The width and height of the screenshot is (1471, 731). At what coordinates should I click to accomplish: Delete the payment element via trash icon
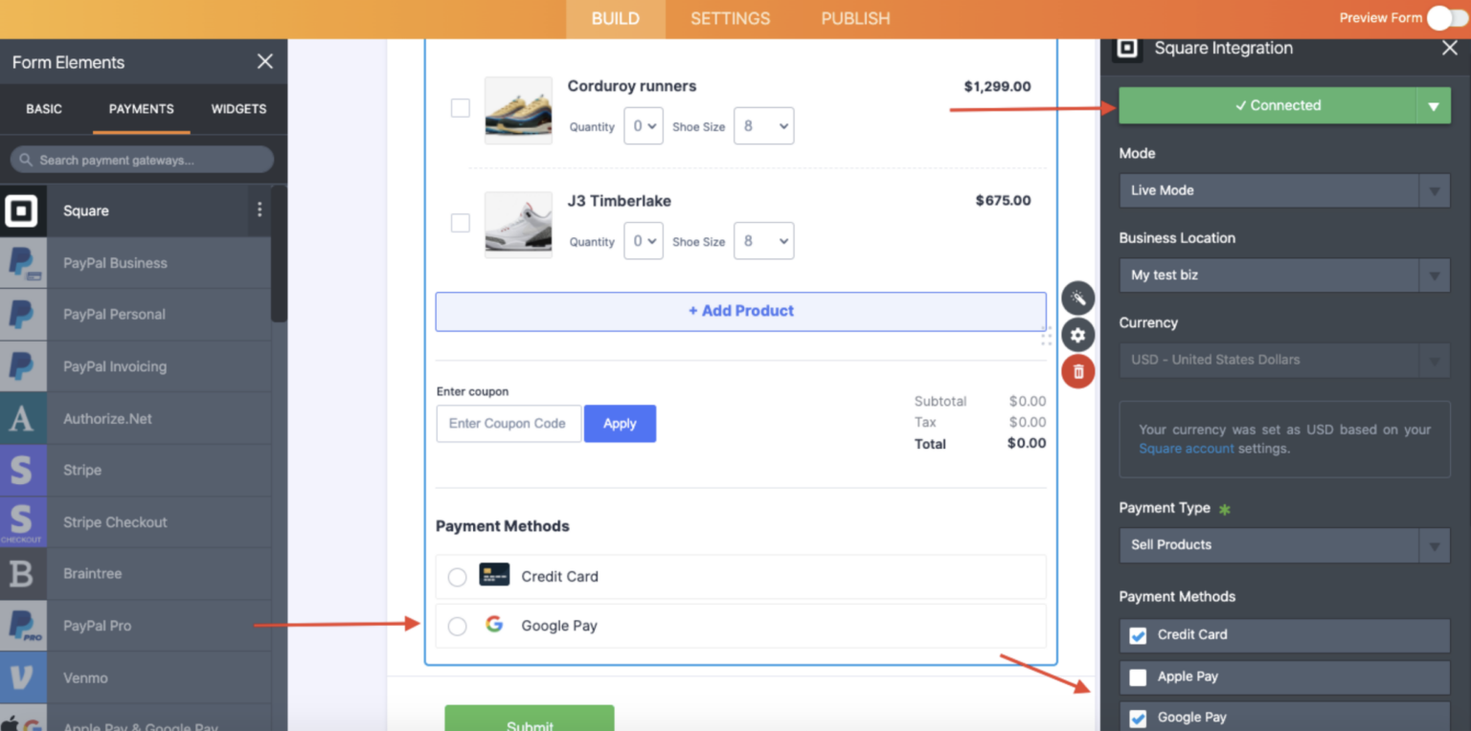pyautogui.click(x=1077, y=371)
